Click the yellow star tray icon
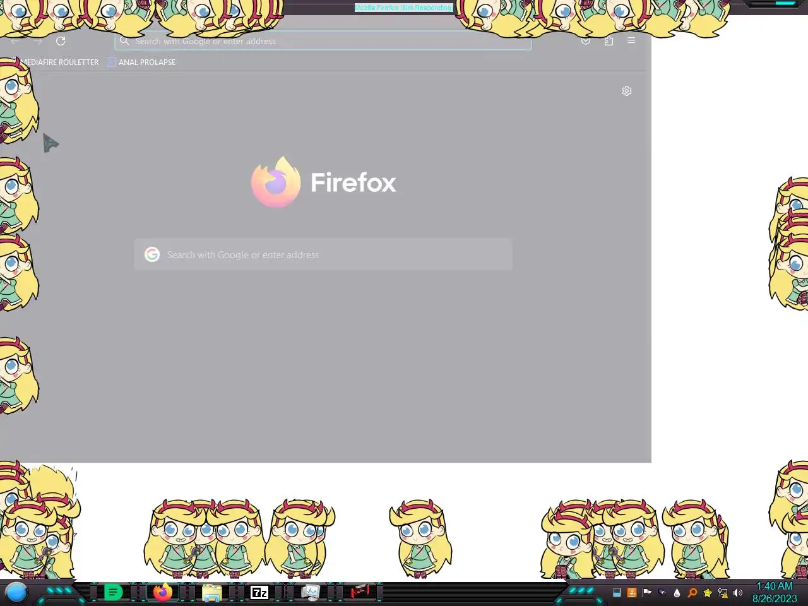Viewport: 808px width, 606px height. click(708, 593)
